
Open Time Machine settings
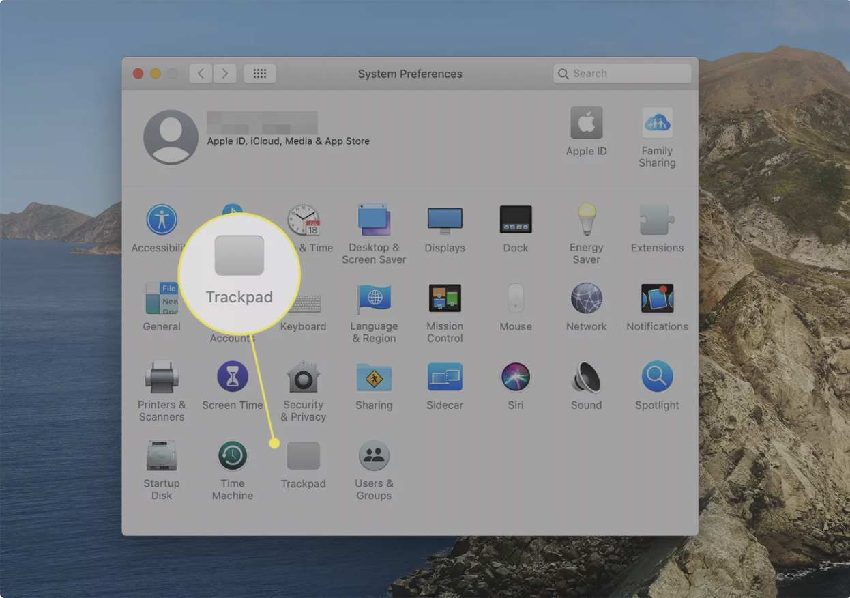pyautogui.click(x=233, y=456)
